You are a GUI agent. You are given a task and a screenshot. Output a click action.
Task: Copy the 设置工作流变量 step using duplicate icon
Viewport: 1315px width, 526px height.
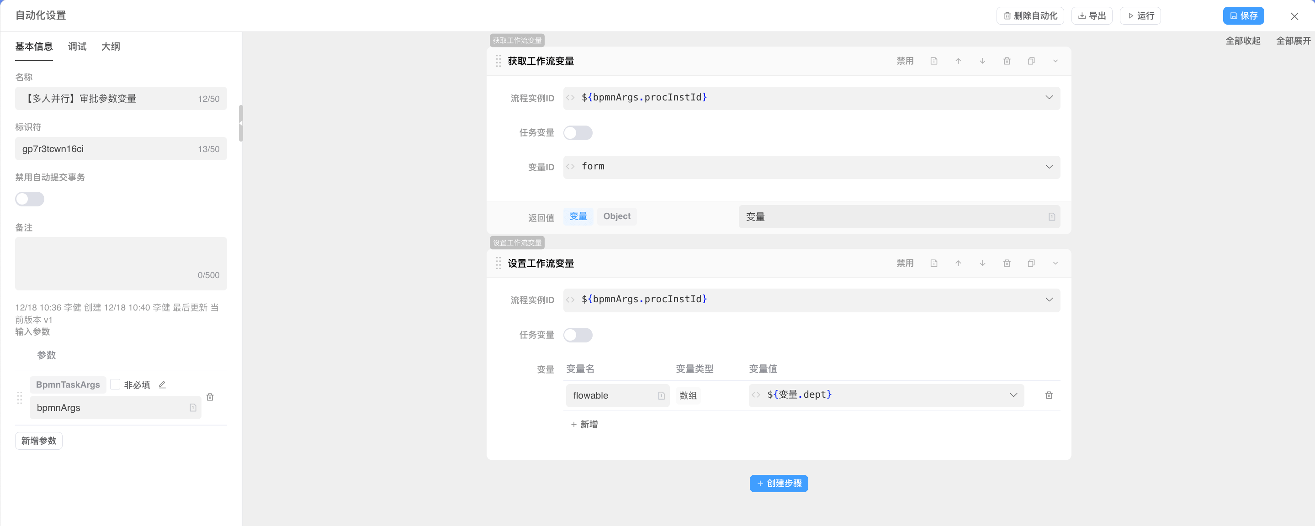click(x=1031, y=263)
